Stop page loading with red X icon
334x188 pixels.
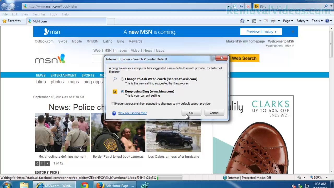248,6
